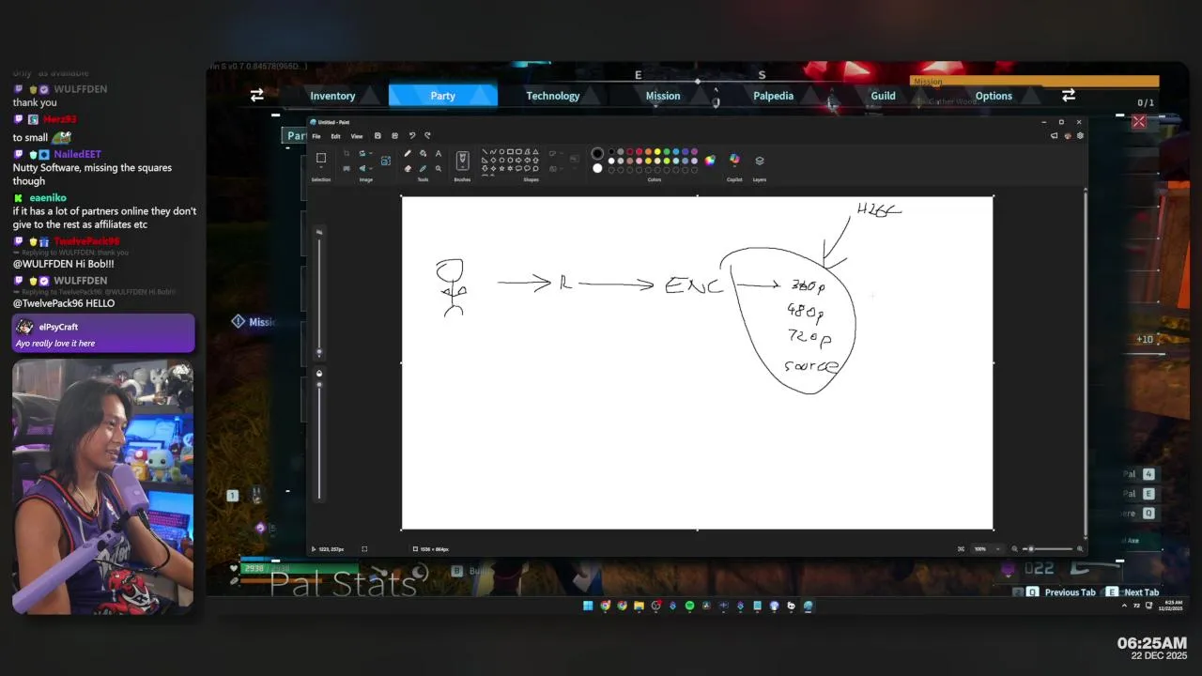Screen dimensions: 1202x676
Task: Select the Eraser tool
Action: pos(408,169)
